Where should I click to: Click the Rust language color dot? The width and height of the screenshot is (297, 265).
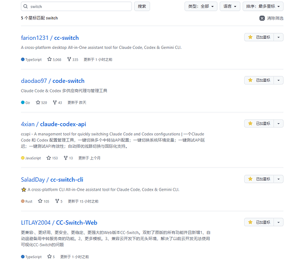[x=23, y=201]
